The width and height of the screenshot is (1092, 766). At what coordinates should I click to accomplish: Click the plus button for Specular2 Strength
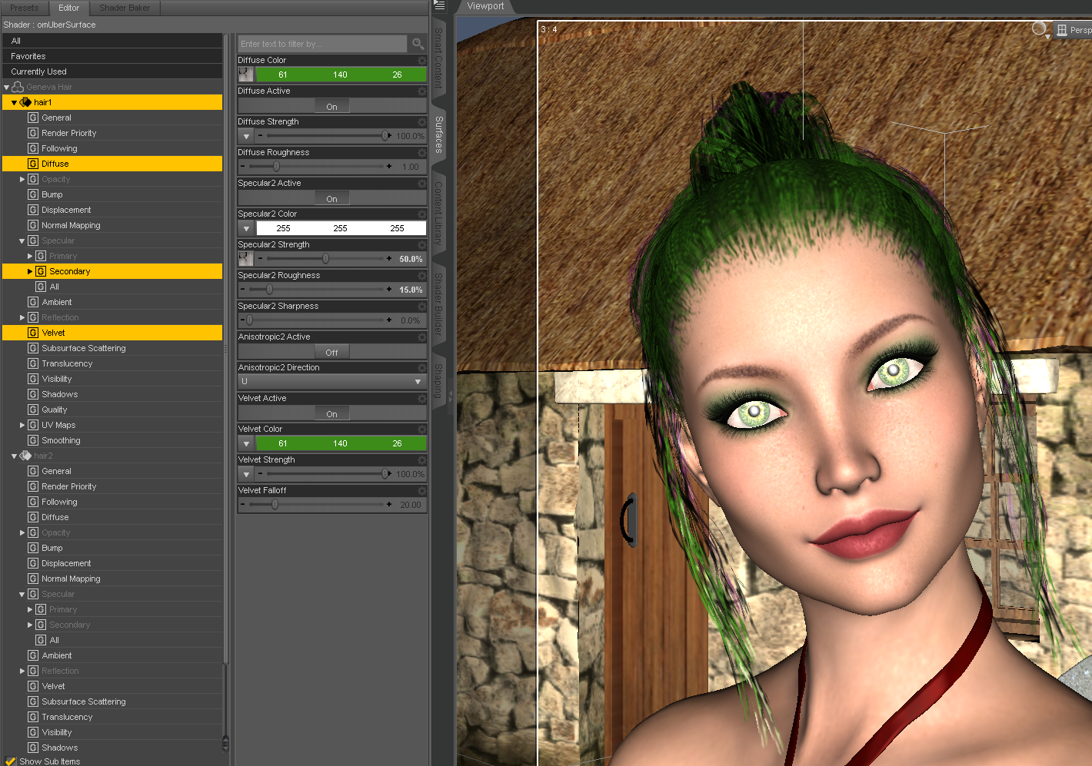389,259
